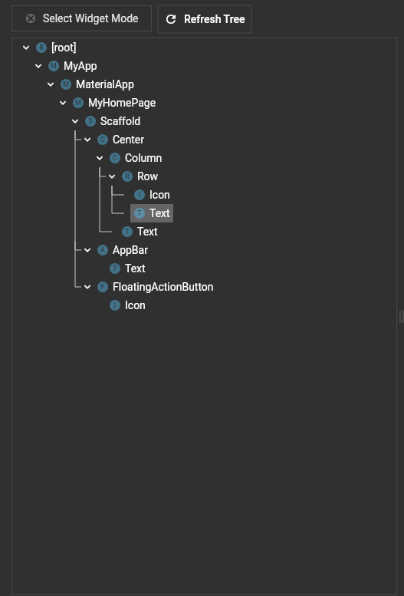Select the highlighted Text item inside Row

coord(152,213)
